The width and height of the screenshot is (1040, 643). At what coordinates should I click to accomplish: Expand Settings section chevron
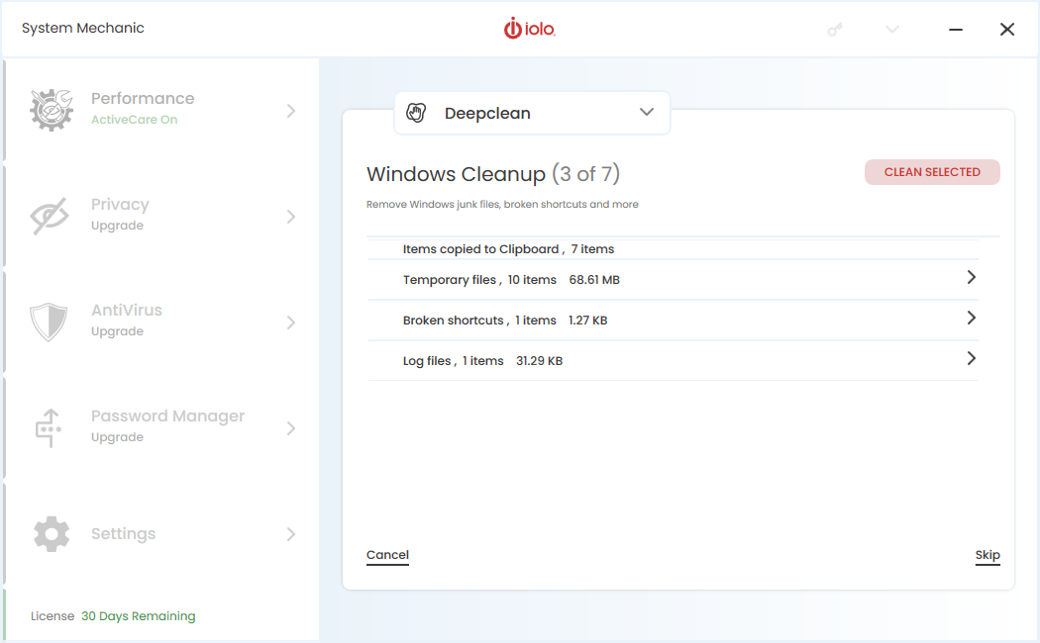click(x=291, y=534)
